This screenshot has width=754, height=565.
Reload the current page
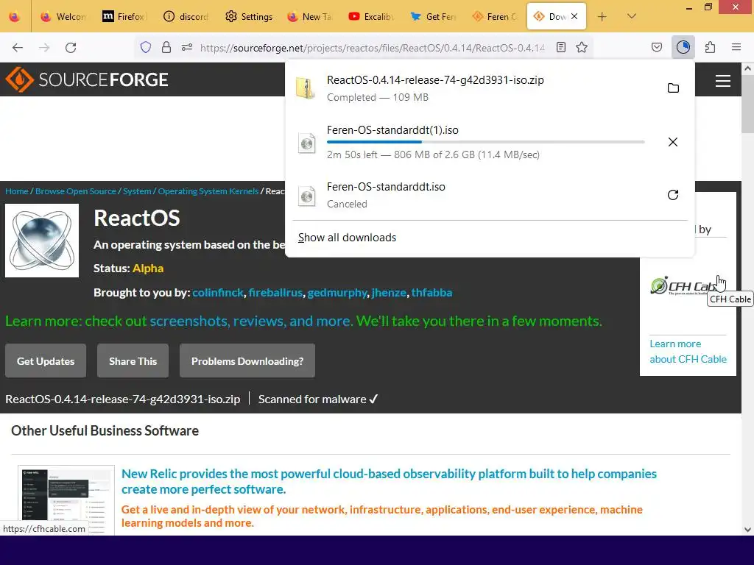click(71, 48)
